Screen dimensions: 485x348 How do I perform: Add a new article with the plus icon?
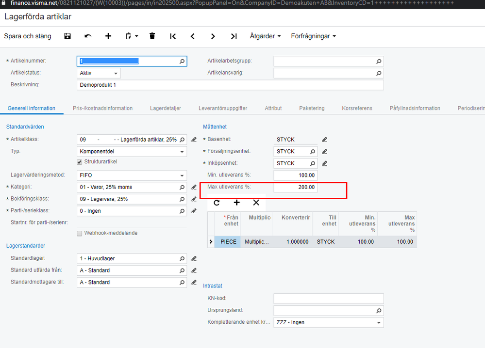point(108,36)
